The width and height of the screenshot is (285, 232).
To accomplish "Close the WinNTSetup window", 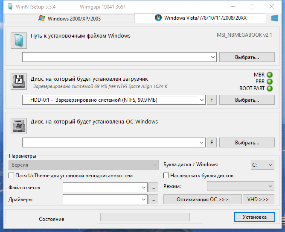I will coord(272,7).
